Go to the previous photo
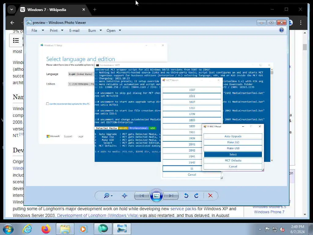The height and width of the screenshot is (235, 313). click(142, 196)
